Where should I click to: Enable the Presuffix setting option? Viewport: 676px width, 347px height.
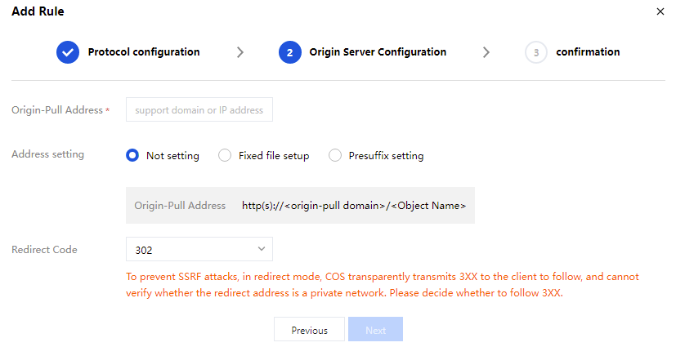pyautogui.click(x=334, y=155)
